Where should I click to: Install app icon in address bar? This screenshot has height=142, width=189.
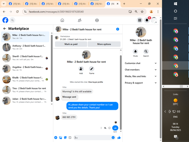tap(130, 12)
